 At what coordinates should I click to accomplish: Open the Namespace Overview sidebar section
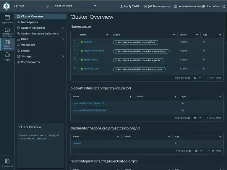[x=7, y=32]
